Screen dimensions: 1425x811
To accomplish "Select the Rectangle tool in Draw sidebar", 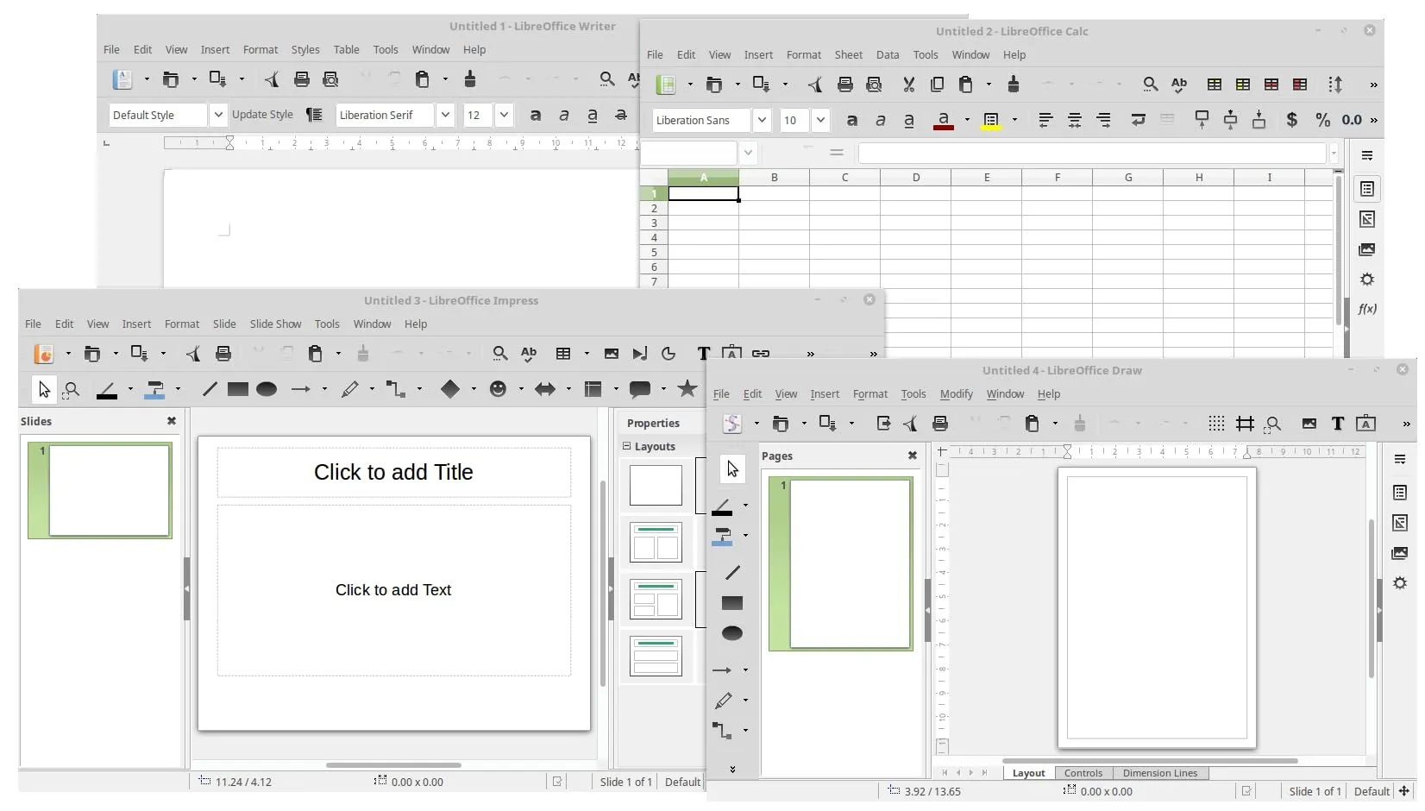I will [x=731, y=603].
